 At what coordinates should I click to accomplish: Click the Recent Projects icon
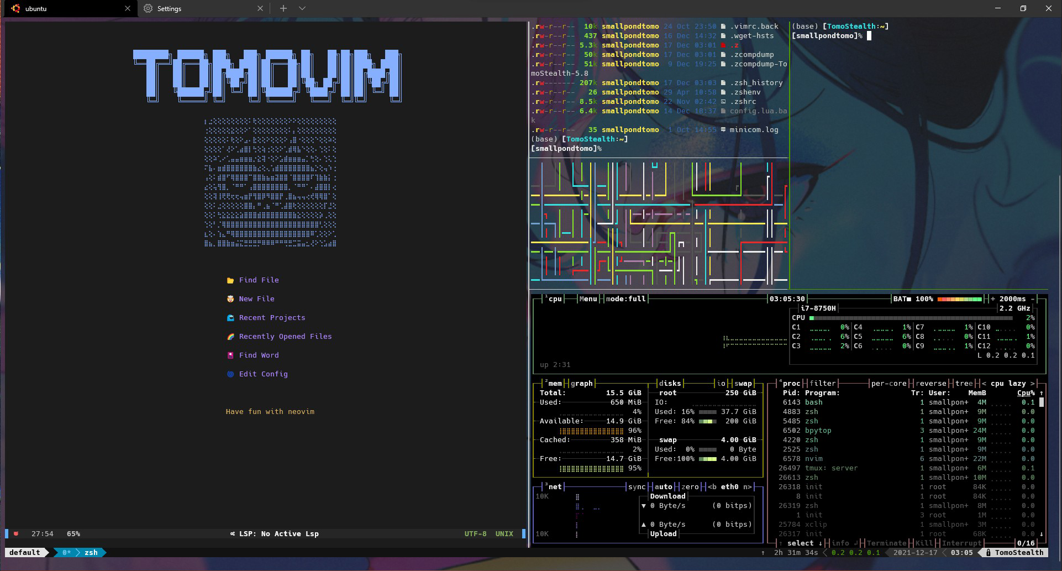point(230,318)
